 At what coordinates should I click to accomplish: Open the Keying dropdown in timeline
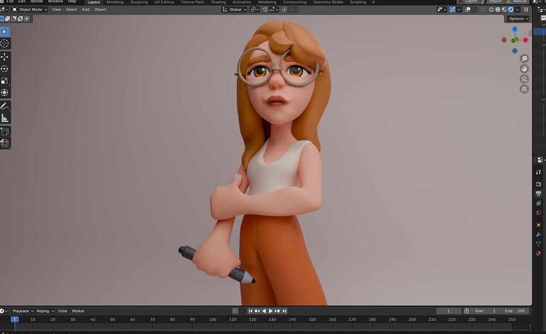[45, 311]
